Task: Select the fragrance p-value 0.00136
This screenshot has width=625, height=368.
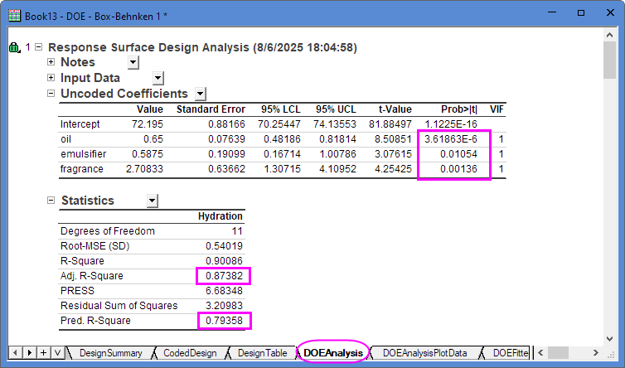Action: click(458, 169)
